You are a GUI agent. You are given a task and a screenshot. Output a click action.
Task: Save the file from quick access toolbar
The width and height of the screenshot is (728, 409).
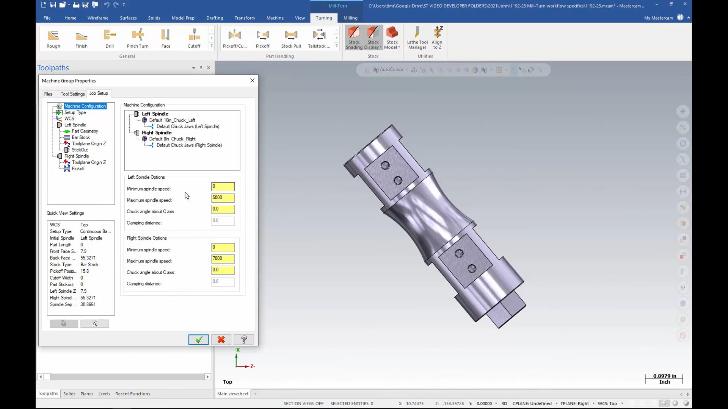coord(53,5)
